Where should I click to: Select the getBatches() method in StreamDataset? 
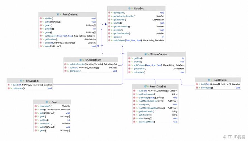(140, 69)
